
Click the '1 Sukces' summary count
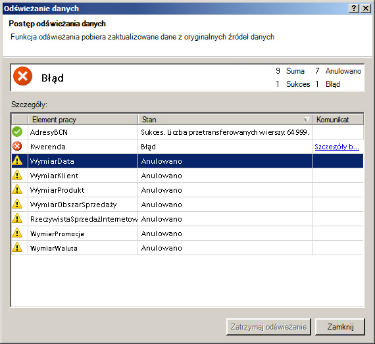click(x=293, y=84)
